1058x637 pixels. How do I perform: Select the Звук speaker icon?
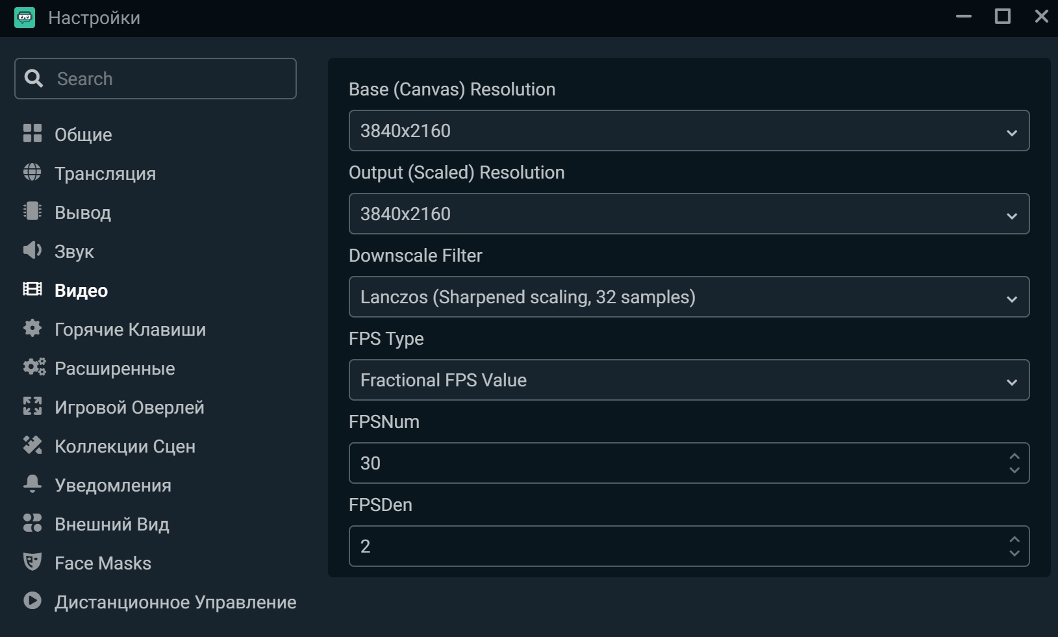point(32,250)
